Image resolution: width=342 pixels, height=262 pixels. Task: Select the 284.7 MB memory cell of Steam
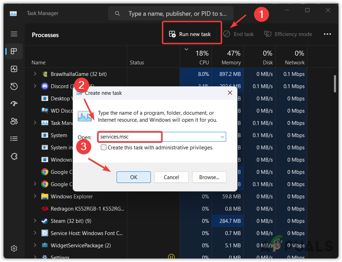(228, 221)
